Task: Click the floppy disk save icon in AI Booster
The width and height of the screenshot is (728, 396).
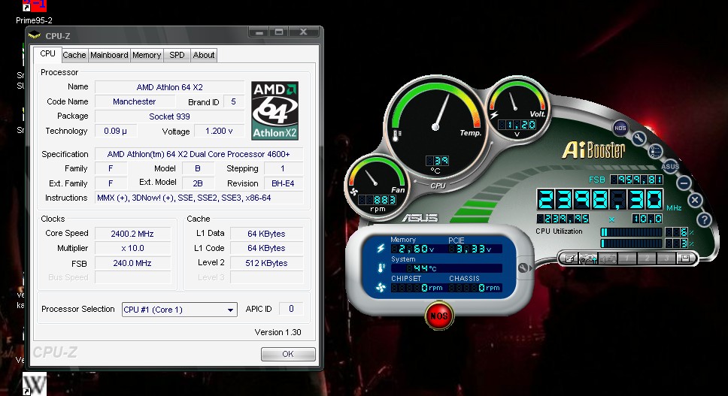Action: (x=685, y=258)
